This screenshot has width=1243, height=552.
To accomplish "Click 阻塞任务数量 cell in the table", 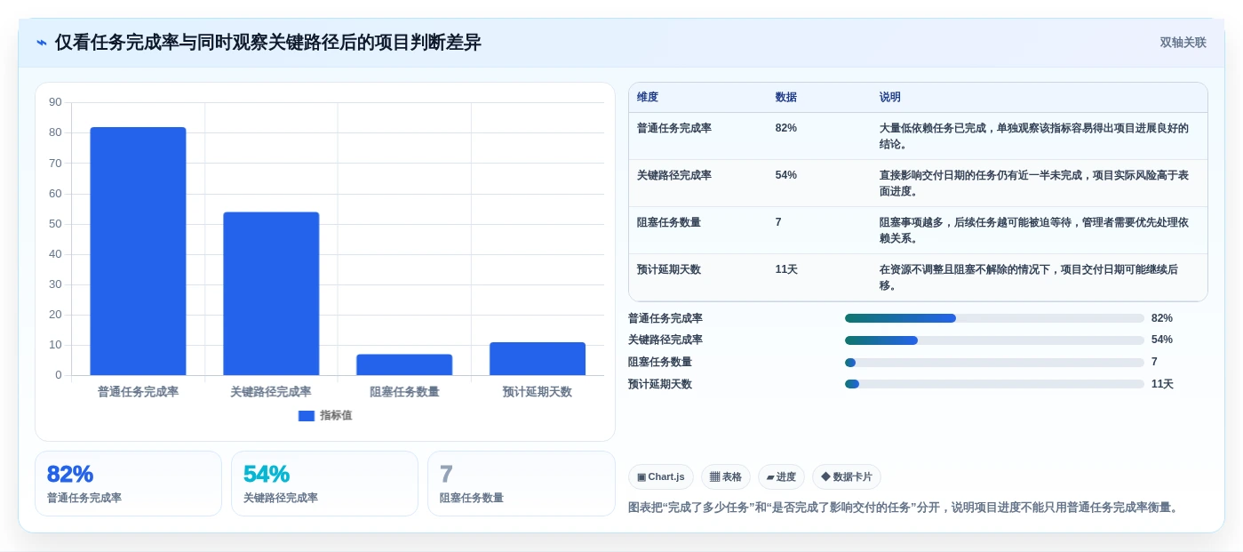I will 669,222.
